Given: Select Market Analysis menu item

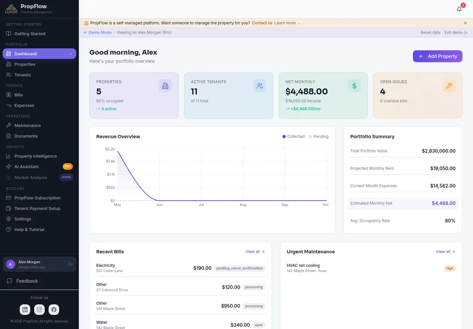Looking at the screenshot, I should click(x=39, y=177).
